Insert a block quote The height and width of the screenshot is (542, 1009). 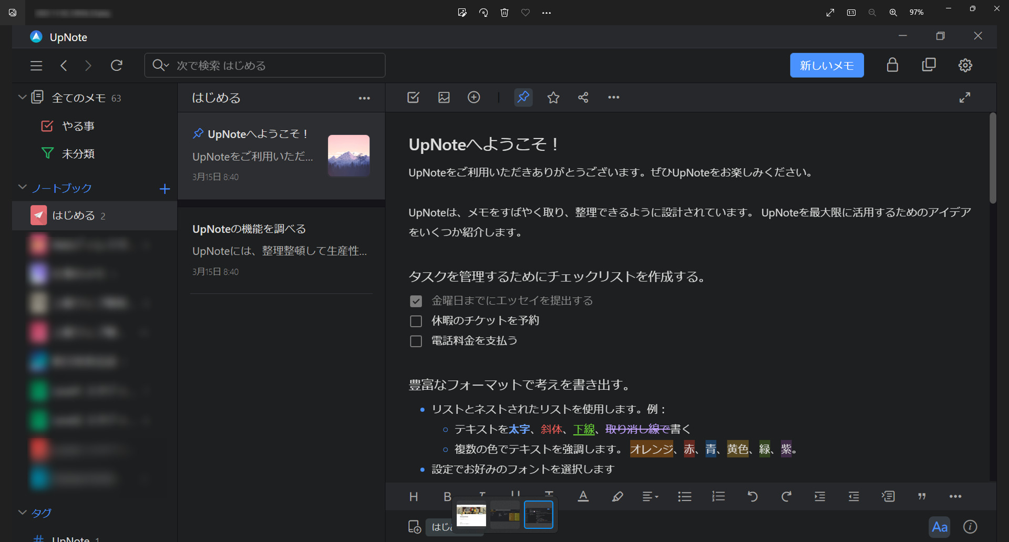click(922, 497)
